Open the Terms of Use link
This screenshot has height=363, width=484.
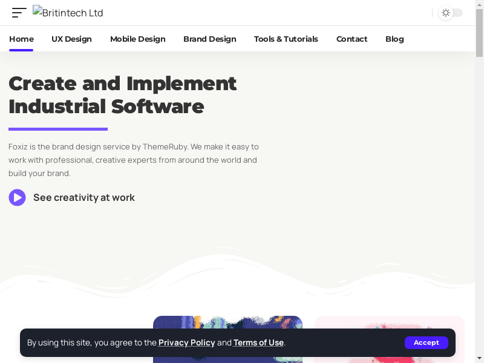pos(258,342)
